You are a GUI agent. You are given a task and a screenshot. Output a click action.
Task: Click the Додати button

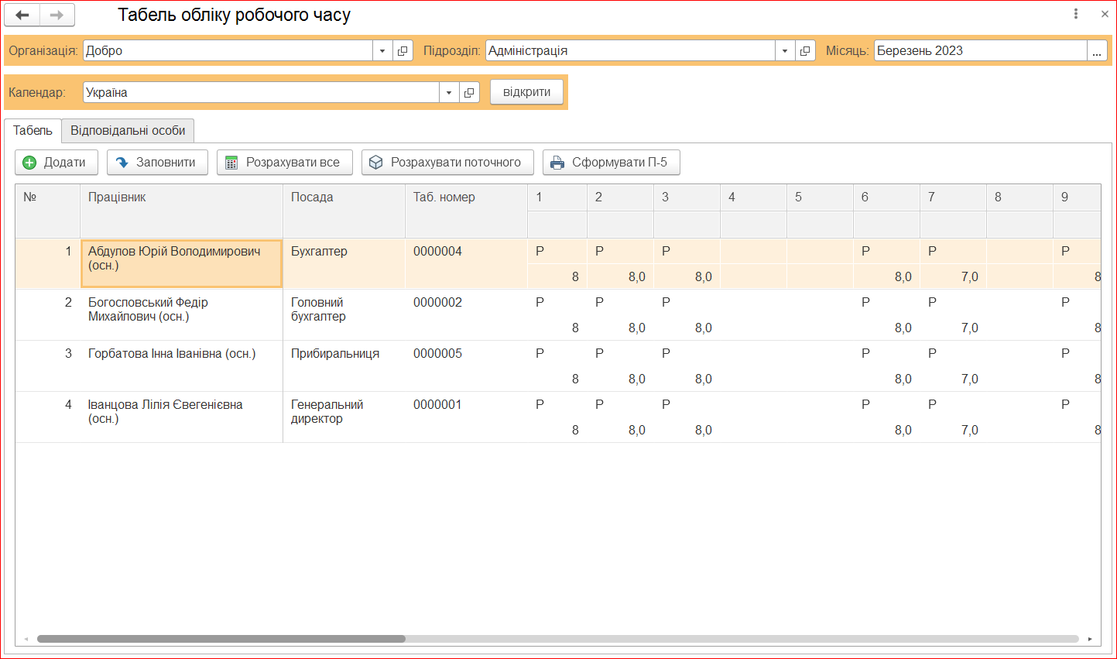click(57, 162)
